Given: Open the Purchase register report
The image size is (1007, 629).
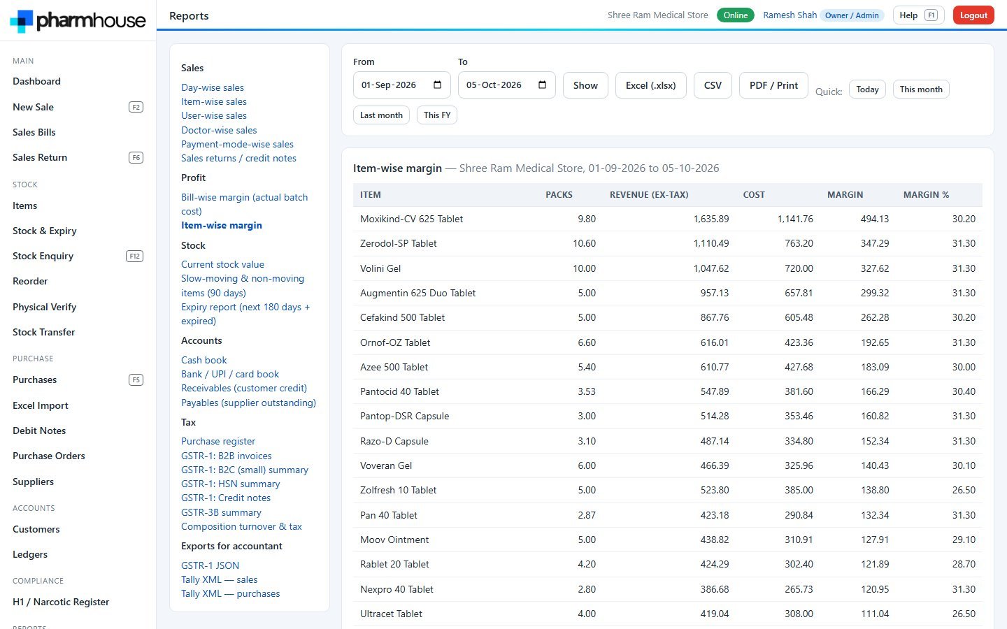Looking at the screenshot, I should click(218, 441).
